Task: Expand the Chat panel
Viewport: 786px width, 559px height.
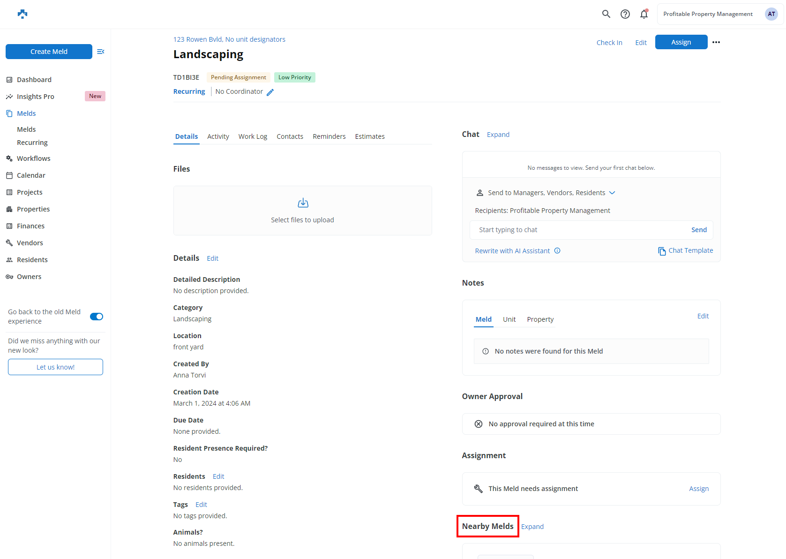Action: pos(498,135)
